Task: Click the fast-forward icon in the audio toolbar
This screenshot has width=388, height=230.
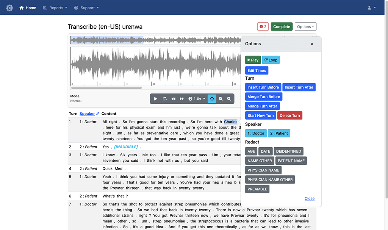Action: [x=182, y=99]
